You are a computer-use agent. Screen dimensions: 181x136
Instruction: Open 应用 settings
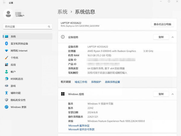[28, 65]
